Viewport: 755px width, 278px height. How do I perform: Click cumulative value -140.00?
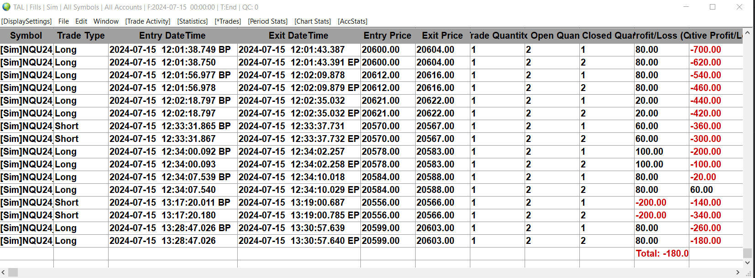[x=706, y=202]
